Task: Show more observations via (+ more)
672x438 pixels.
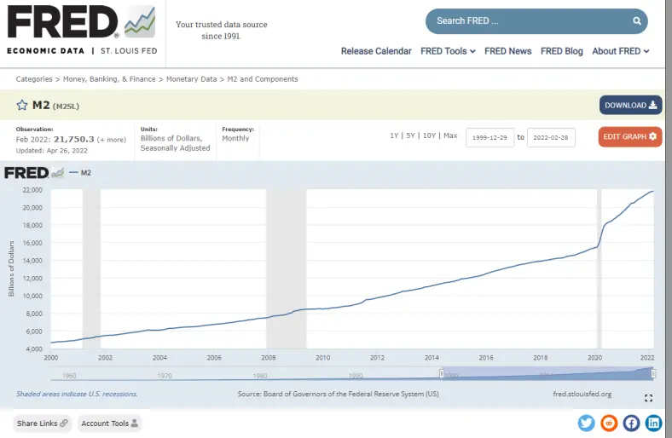Action: (112, 140)
